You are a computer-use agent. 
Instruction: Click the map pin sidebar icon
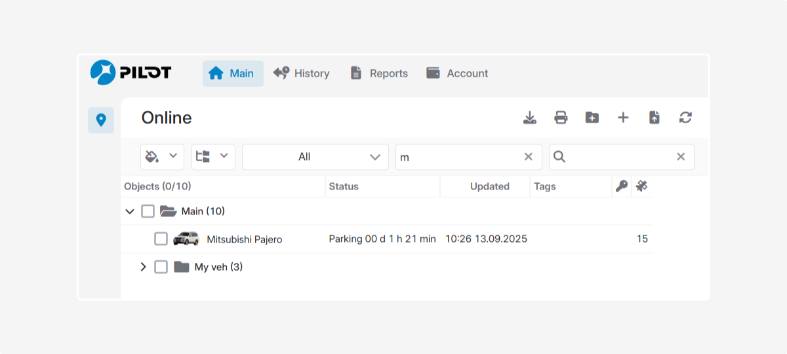[x=101, y=121]
